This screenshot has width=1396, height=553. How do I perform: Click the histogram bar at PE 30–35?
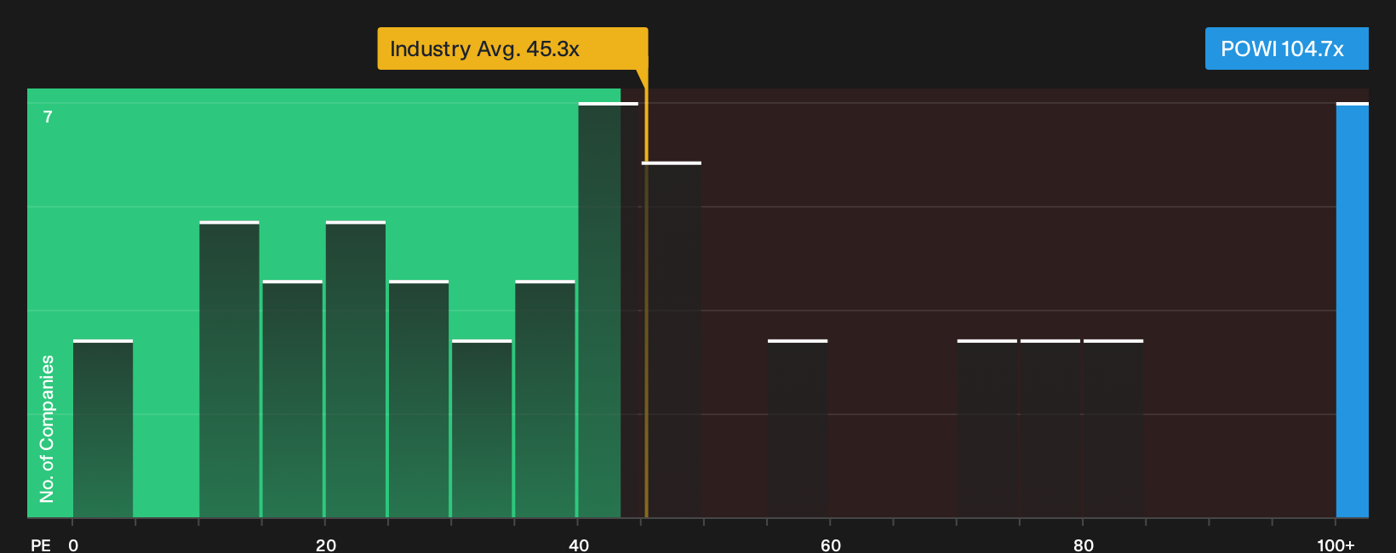(x=482, y=429)
